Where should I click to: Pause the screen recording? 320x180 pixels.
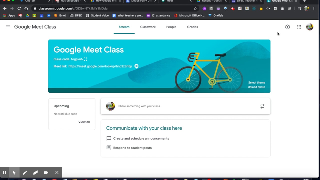point(4,172)
